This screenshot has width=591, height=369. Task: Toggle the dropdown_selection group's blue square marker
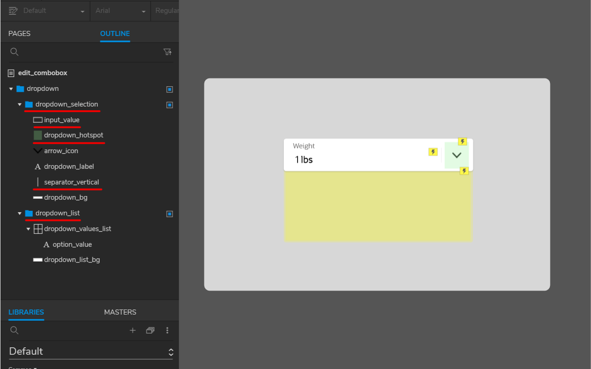[x=169, y=105]
